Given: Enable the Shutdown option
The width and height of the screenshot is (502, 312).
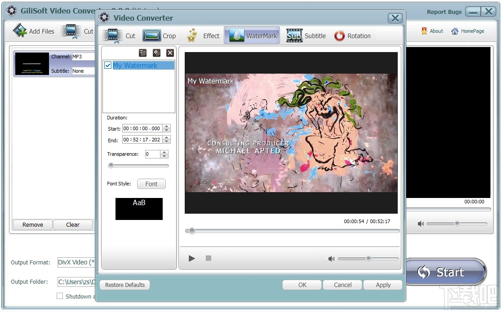Looking at the screenshot, I should click(x=60, y=296).
